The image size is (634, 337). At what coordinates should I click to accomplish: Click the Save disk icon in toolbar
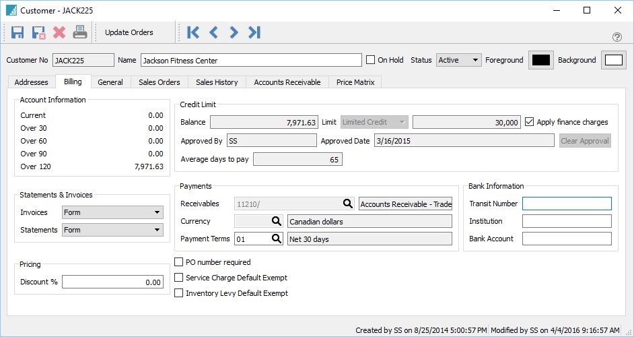[x=17, y=32]
